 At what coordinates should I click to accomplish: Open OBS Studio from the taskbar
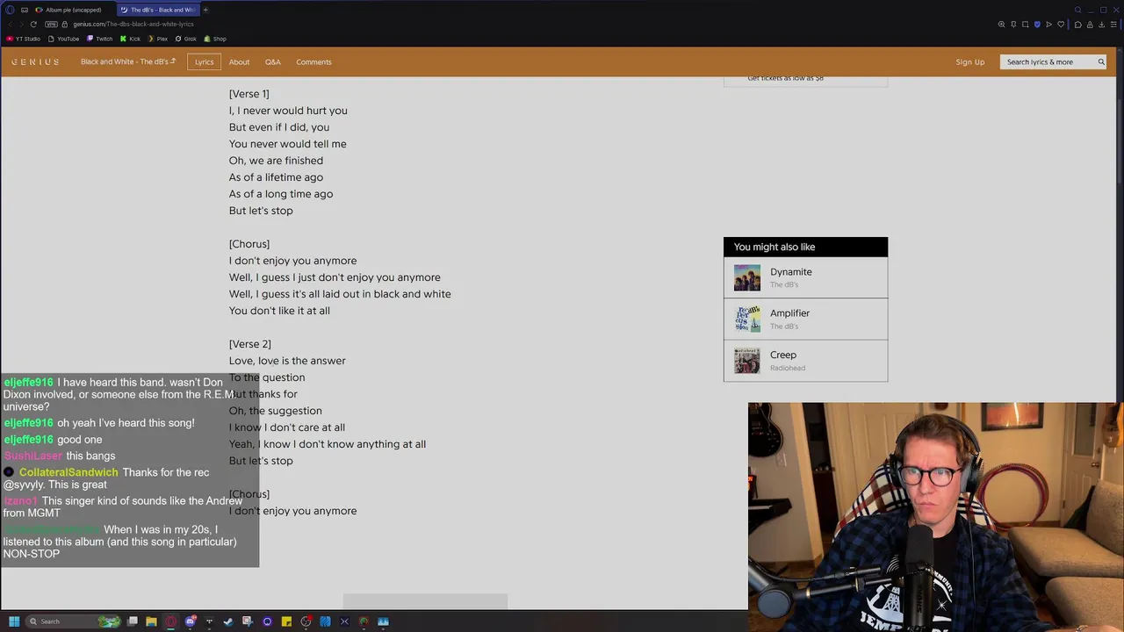[306, 621]
